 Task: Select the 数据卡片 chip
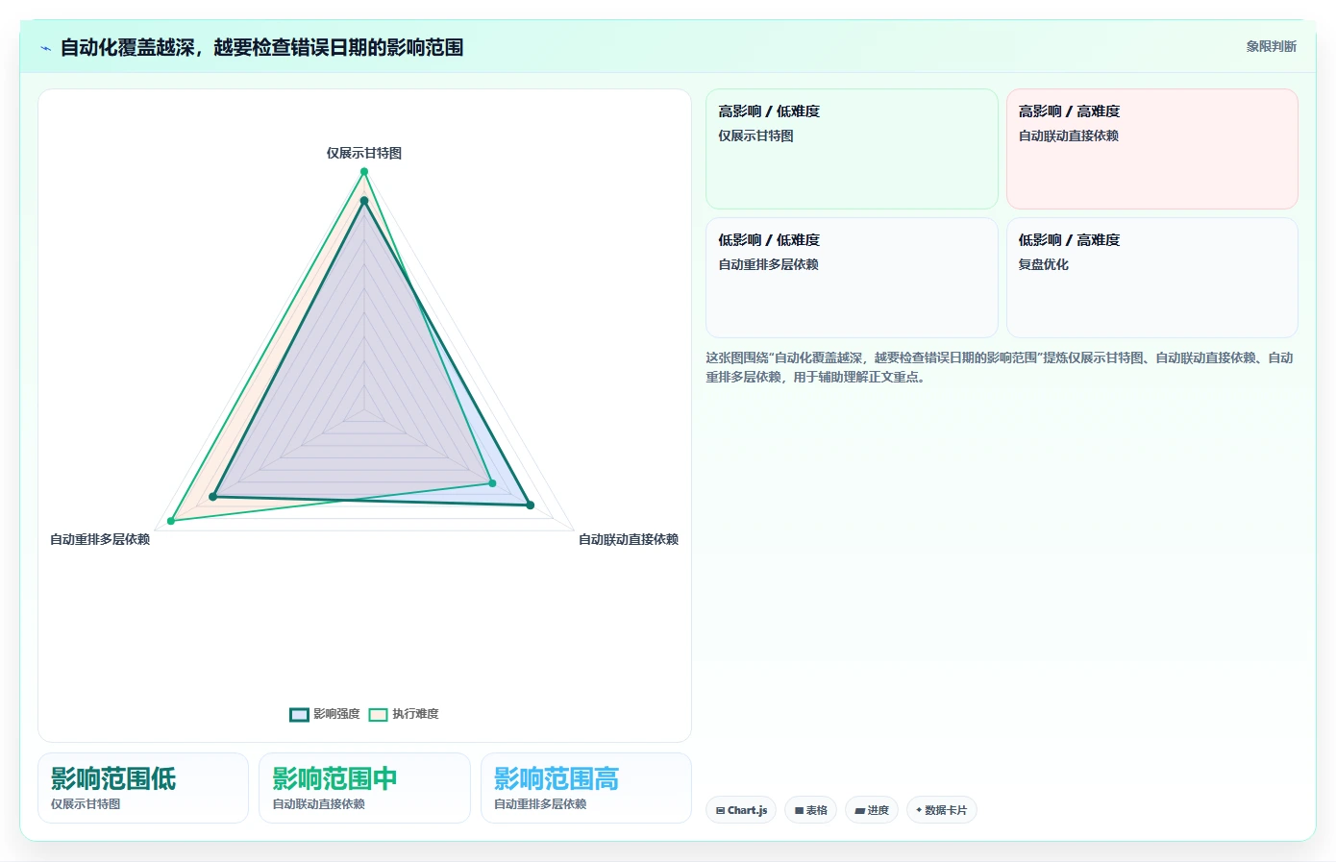coord(942,810)
